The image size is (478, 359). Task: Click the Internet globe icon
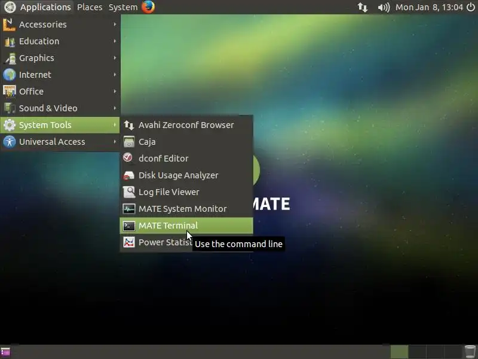(9, 75)
